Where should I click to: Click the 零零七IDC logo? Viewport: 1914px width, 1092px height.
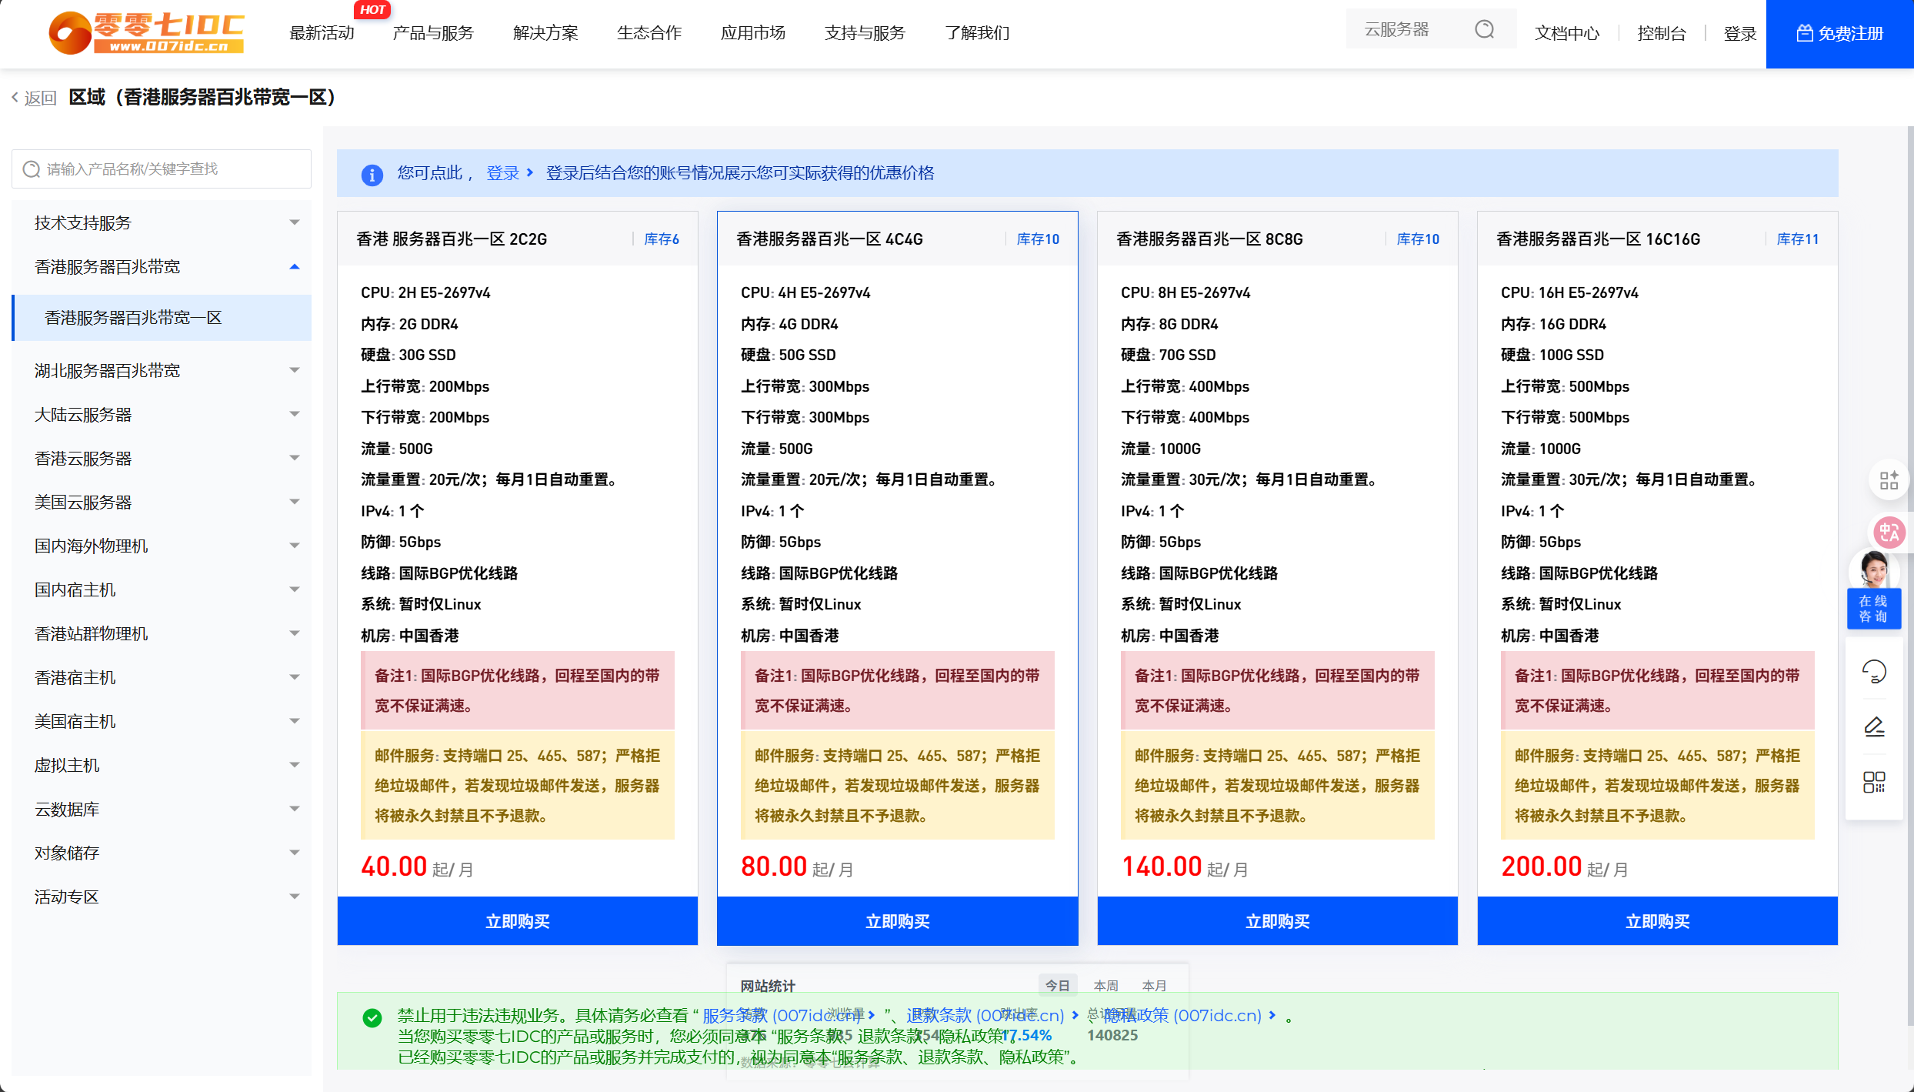[146, 33]
